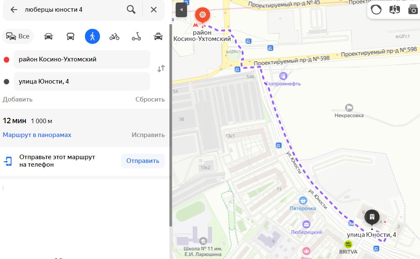Screen dimensions: 420x259
Task: Clear search with the X icon
Action: [x=154, y=10]
